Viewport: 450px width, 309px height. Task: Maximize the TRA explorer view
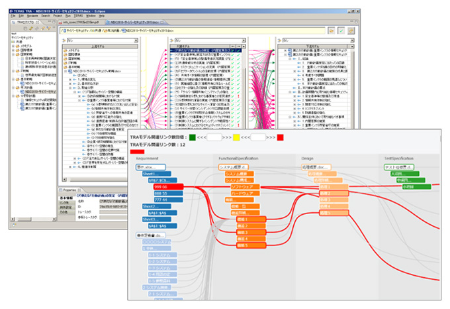click(54, 22)
